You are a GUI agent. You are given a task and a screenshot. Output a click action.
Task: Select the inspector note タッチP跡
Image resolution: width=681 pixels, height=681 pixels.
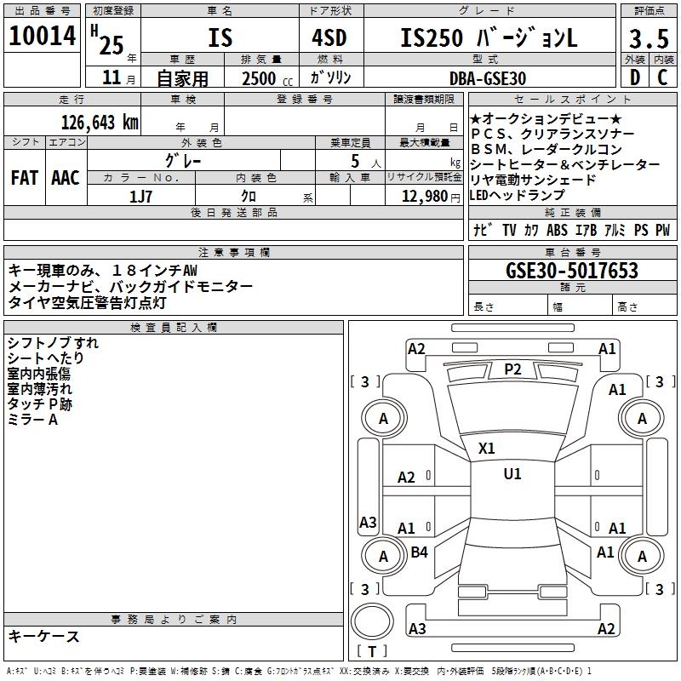(x=39, y=403)
